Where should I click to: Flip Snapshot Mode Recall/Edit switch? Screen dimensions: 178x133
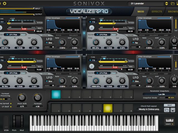pos(167,98)
